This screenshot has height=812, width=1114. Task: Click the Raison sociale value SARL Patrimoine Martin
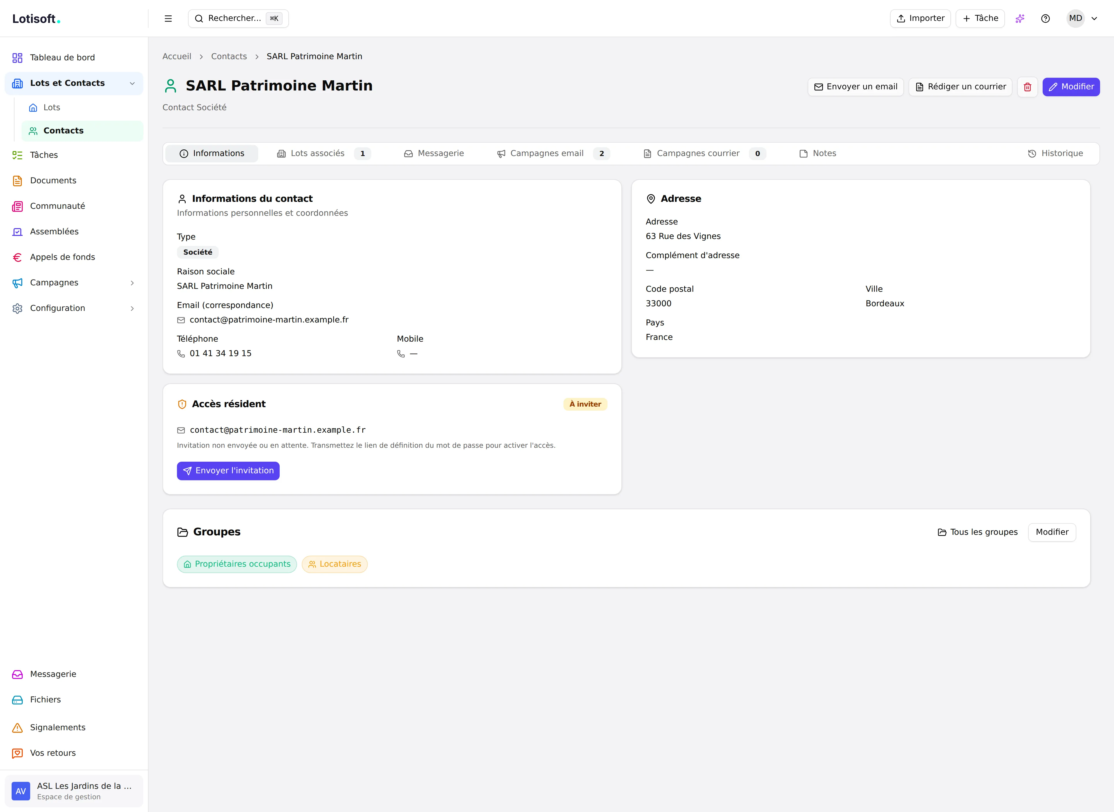(x=225, y=287)
